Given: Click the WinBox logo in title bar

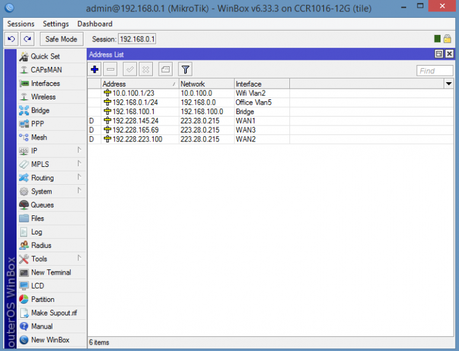Looking at the screenshot, I should [x=10, y=8].
